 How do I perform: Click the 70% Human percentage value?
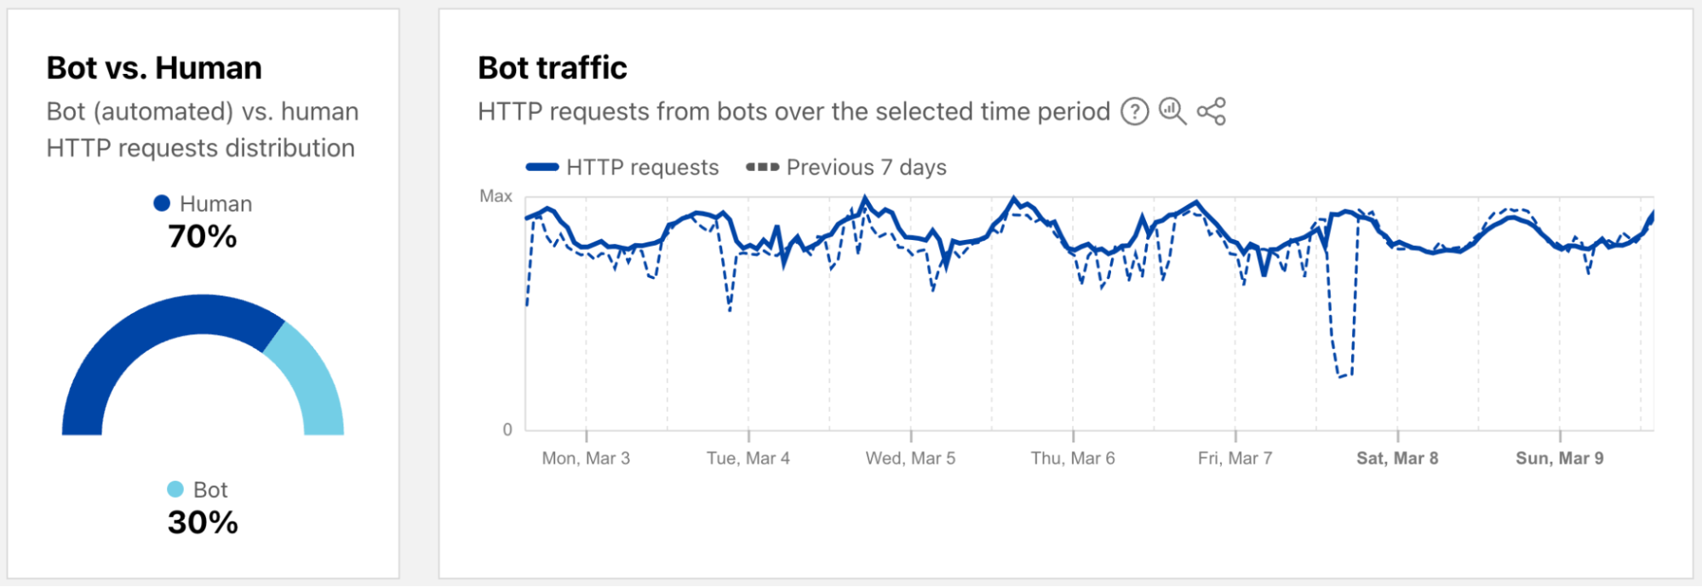(x=203, y=237)
